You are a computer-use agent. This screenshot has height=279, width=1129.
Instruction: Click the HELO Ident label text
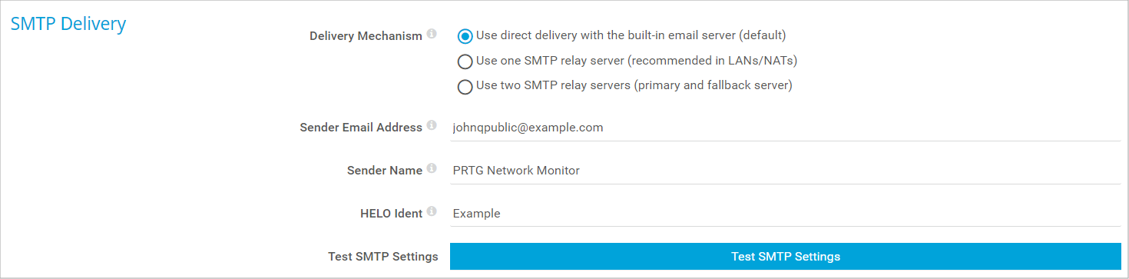point(391,214)
